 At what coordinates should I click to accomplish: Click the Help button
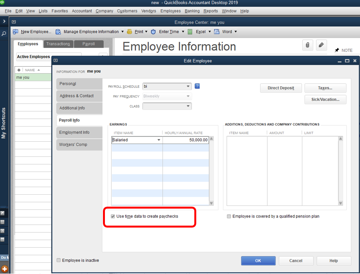334,261
